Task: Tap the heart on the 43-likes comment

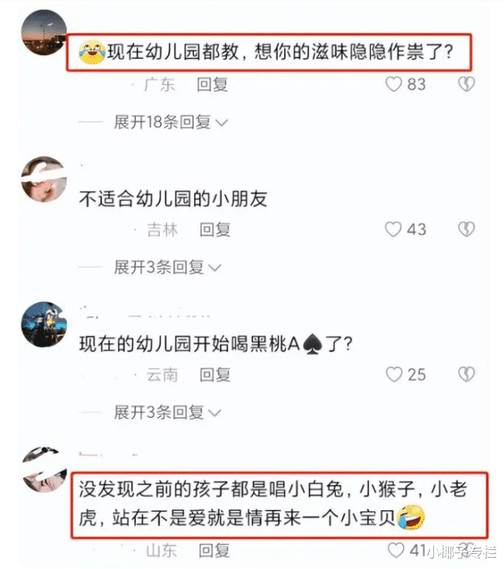Action: 393,229
